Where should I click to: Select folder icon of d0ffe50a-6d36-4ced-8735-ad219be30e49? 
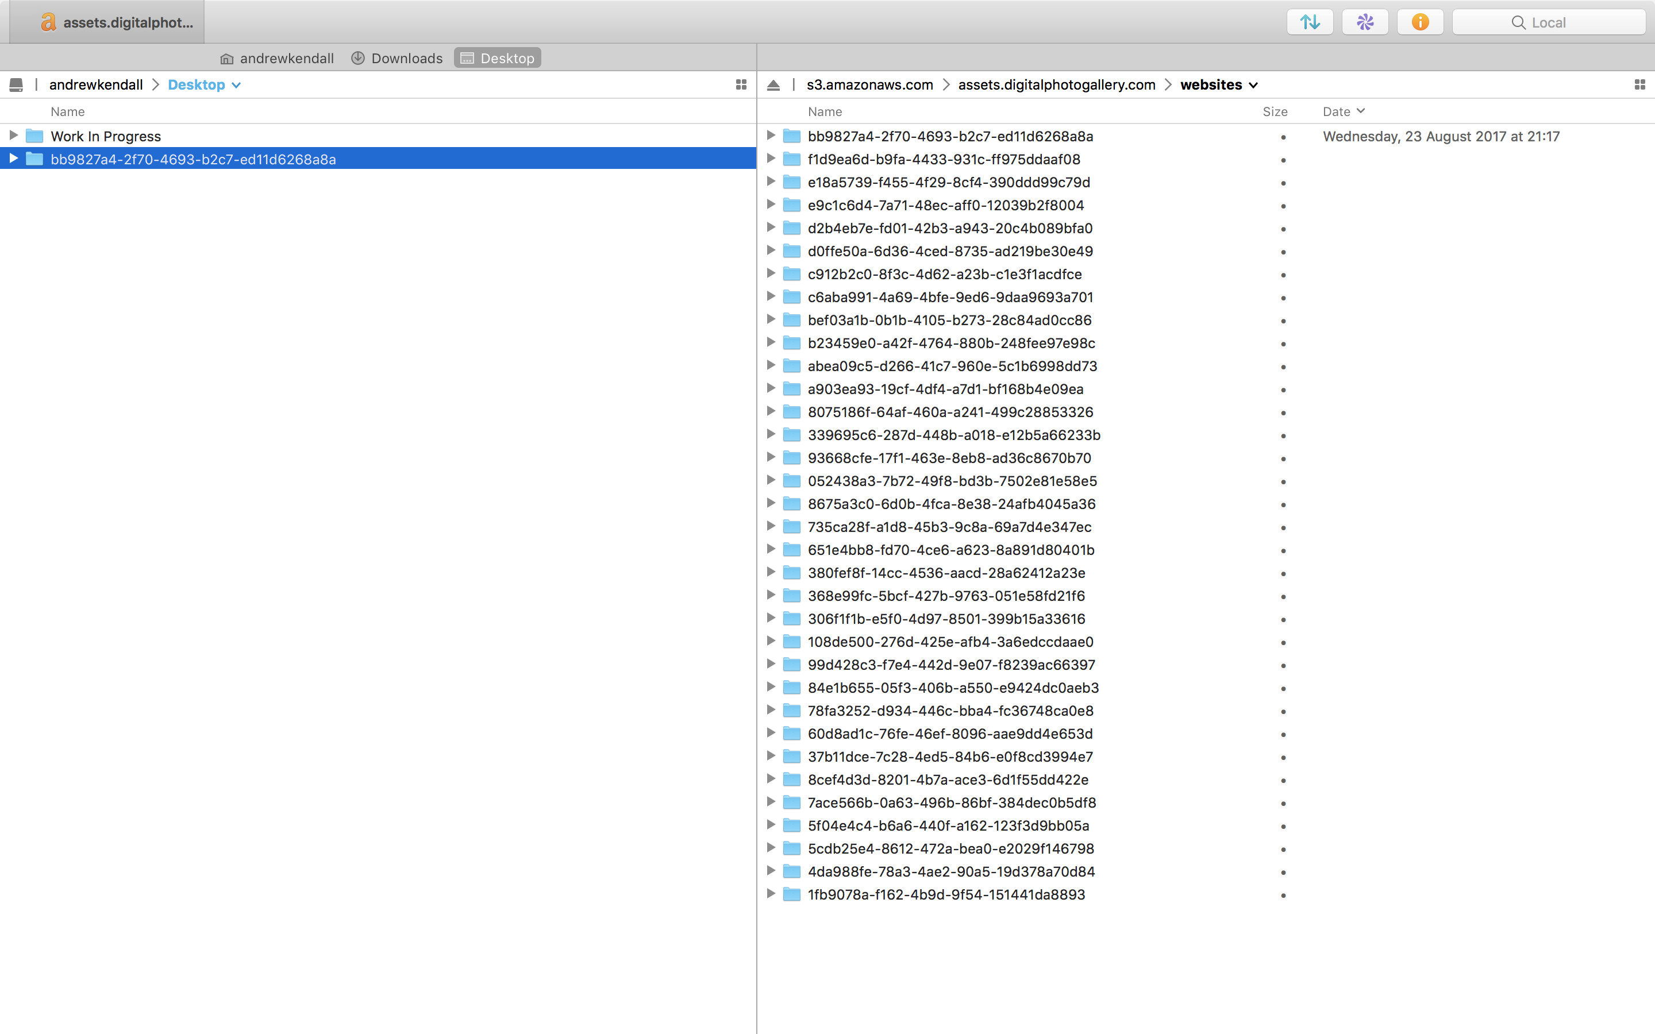click(x=791, y=251)
